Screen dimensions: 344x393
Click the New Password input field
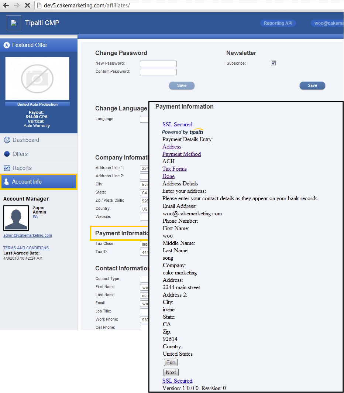(x=158, y=64)
